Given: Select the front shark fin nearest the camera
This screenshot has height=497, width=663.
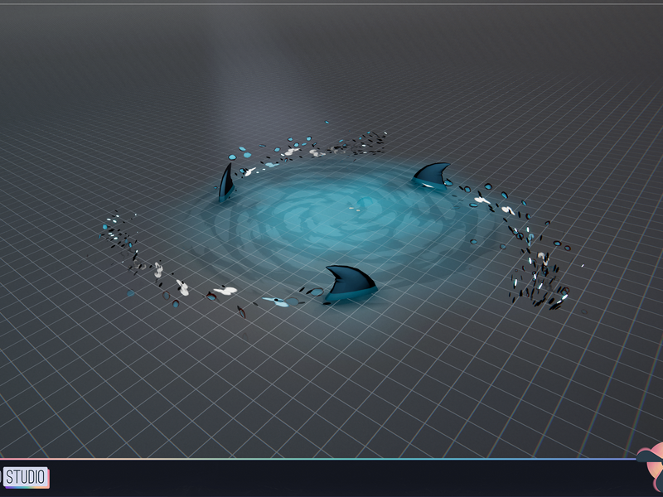Looking at the screenshot, I should tap(350, 282).
